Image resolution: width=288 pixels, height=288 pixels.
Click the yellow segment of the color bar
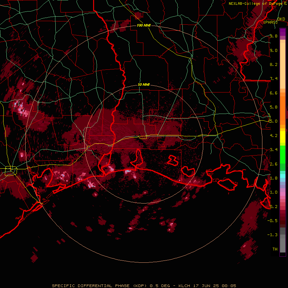click(283, 137)
